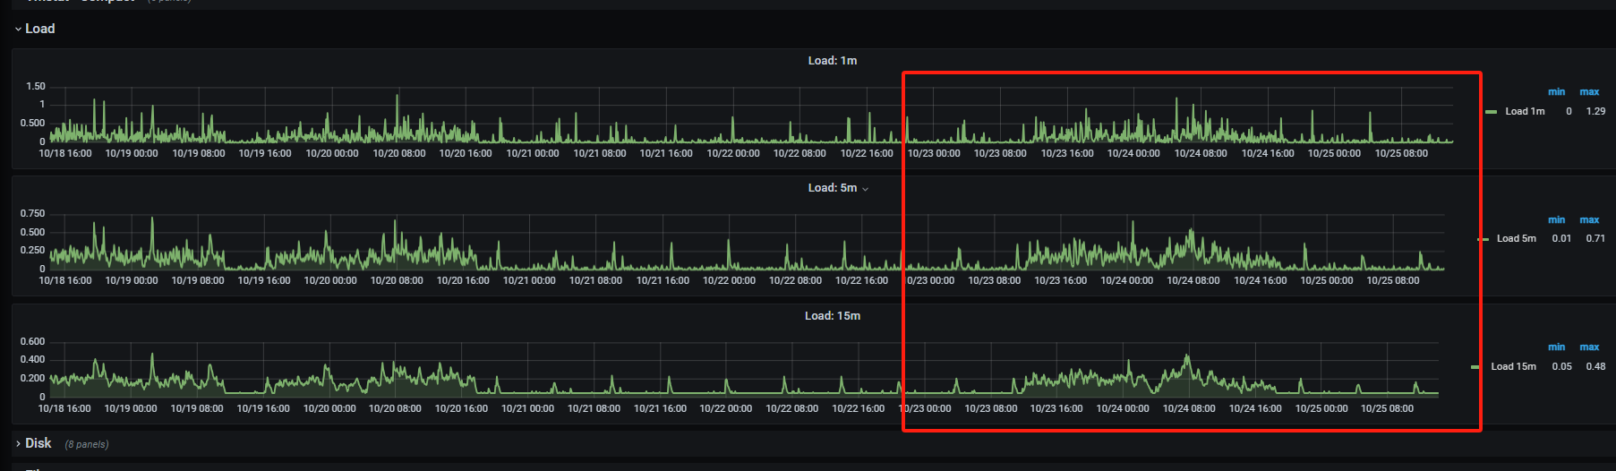
Task: Click Load 1m legend color swatch
Action: 1491,112
